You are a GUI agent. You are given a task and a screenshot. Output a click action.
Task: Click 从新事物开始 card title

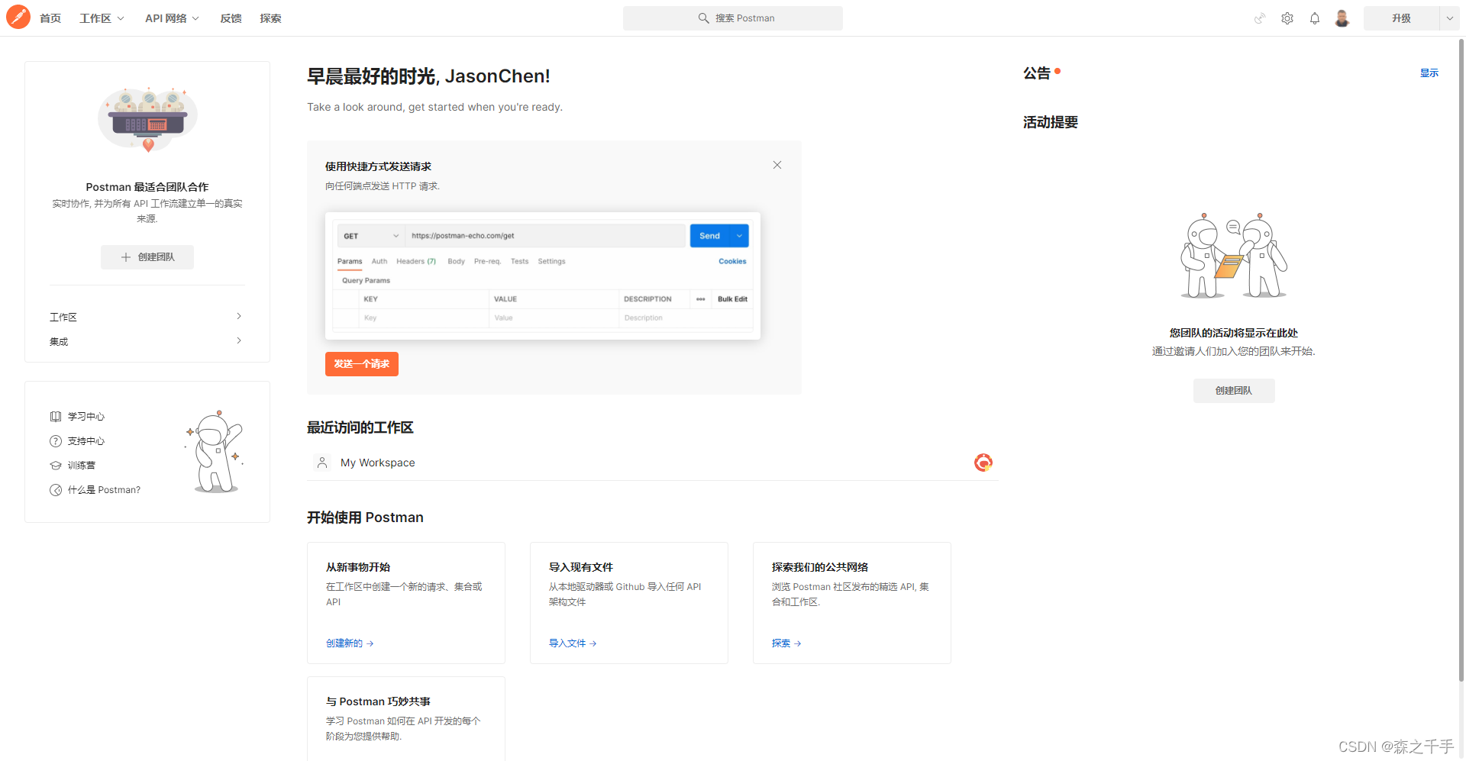[358, 567]
